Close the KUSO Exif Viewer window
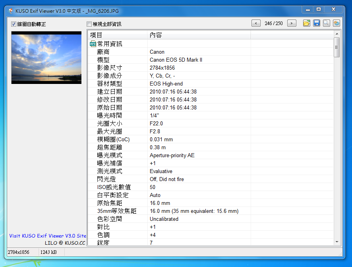Image resolution: width=352 pixels, height=267 pixels. [333, 10]
